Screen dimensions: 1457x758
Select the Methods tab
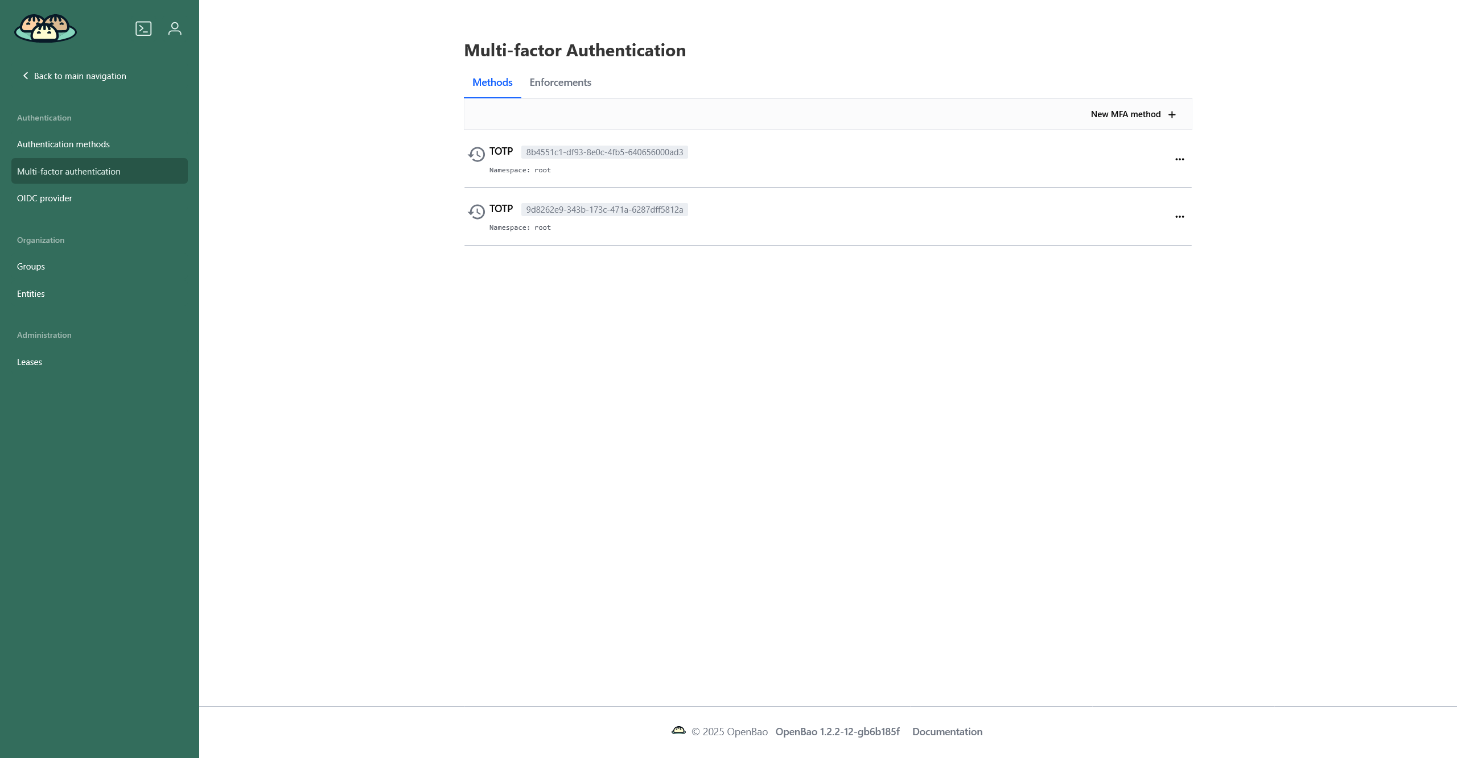click(x=492, y=82)
